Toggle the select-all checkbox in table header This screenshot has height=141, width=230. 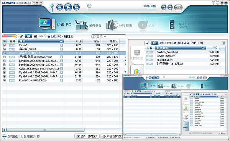tap(4, 41)
